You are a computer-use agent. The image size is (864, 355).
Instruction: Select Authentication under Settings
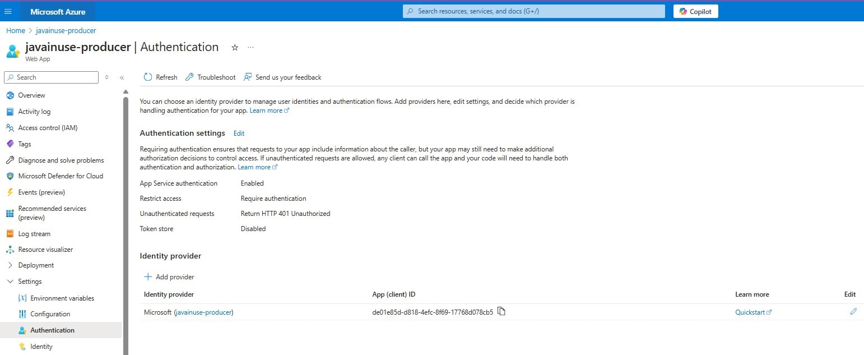pyautogui.click(x=52, y=330)
